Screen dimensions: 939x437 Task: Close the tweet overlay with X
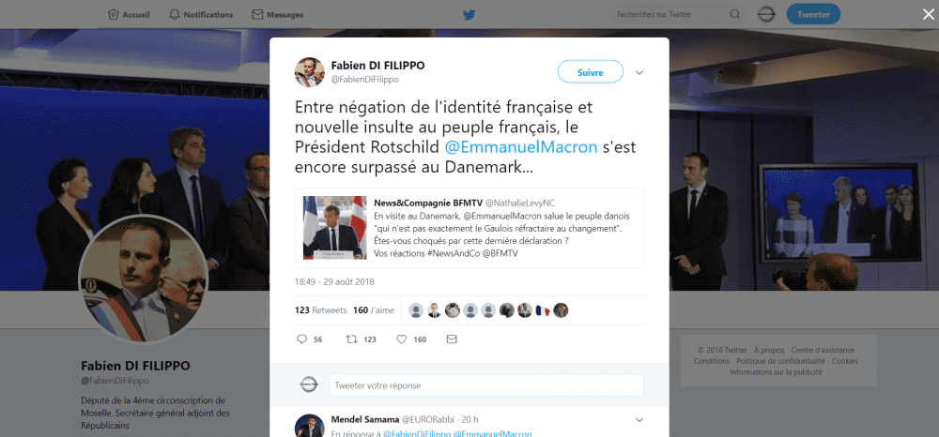(x=928, y=14)
